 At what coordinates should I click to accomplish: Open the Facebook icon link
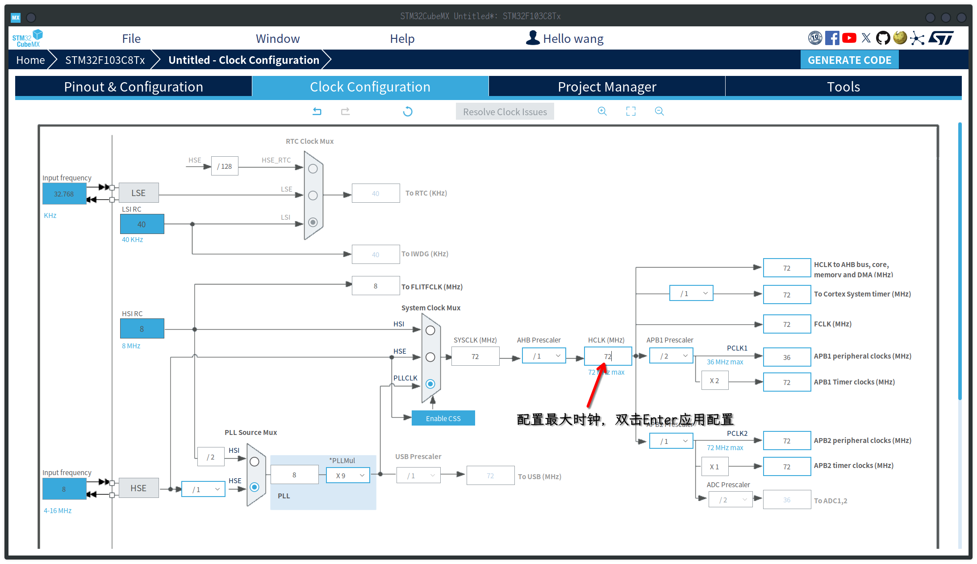pyautogui.click(x=832, y=38)
